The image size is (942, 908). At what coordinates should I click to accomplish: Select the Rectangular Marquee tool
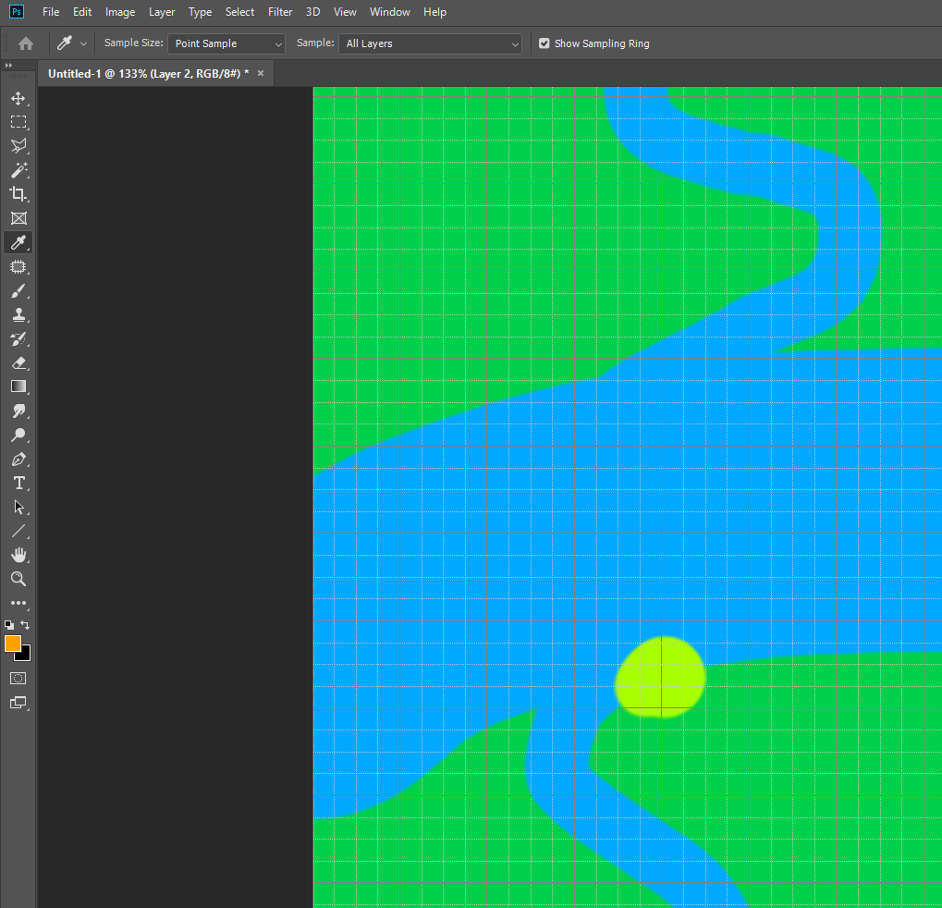pos(18,122)
